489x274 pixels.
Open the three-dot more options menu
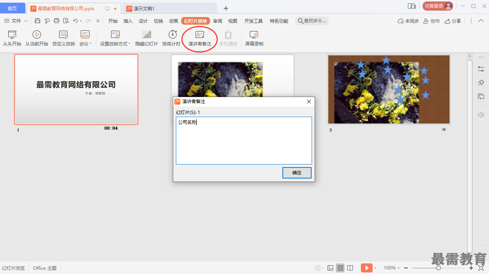[x=471, y=21]
